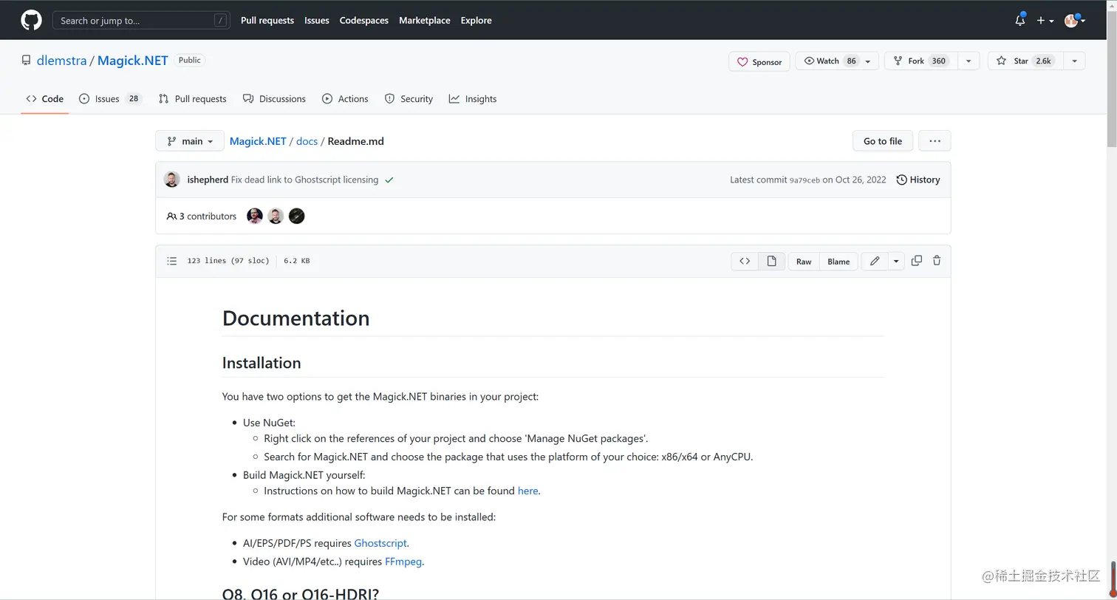Image resolution: width=1117 pixels, height=600 pixels.
Task: Delete this file trash icon
Action: tap(937, 260)
